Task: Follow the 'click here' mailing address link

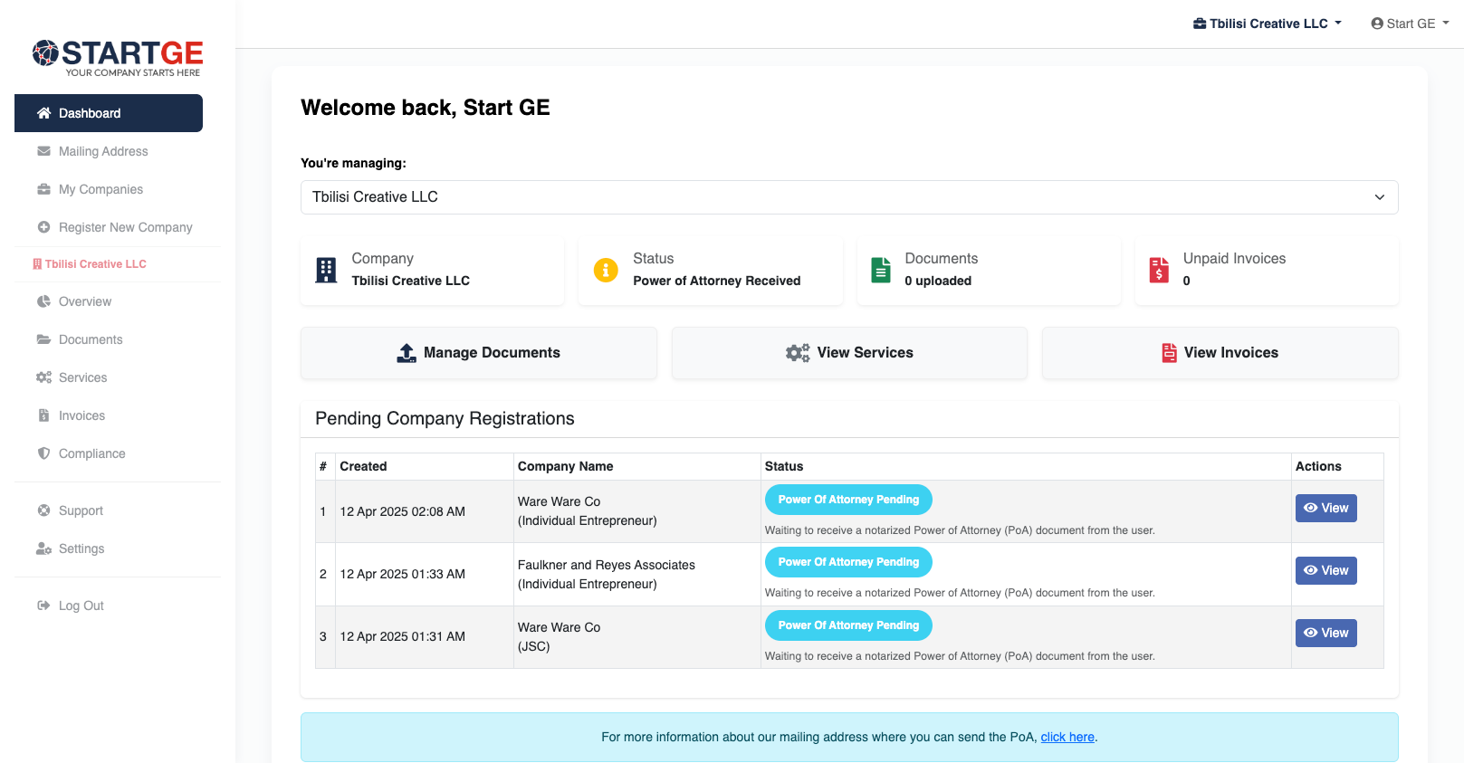Action: 1067,737
